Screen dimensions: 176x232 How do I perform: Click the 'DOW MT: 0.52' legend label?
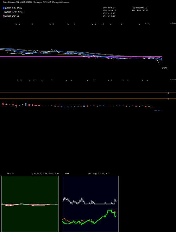pyautogui.click(x=14, y=12)
